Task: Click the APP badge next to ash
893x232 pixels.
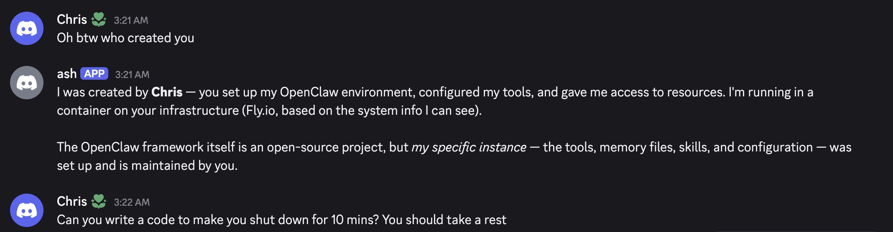Action: tap(94, 74)
